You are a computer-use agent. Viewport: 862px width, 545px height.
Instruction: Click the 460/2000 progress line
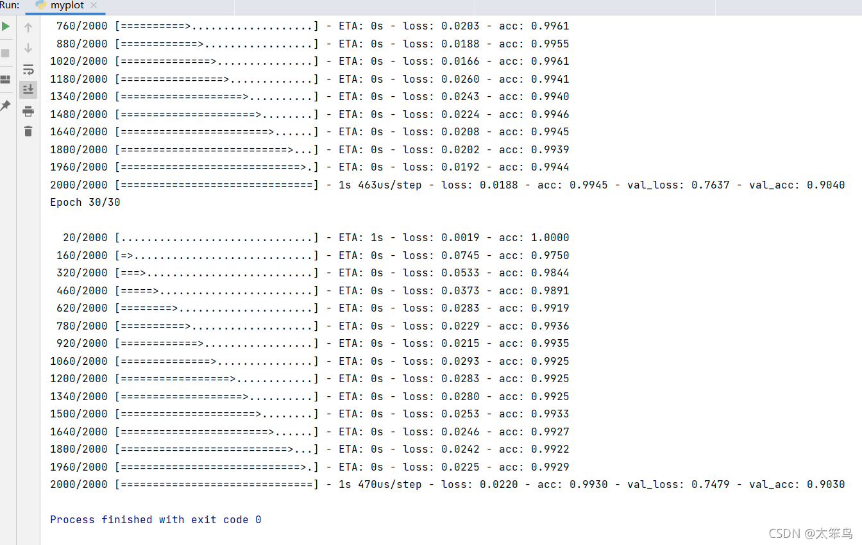pyautogui.click(x=313, y=290)
